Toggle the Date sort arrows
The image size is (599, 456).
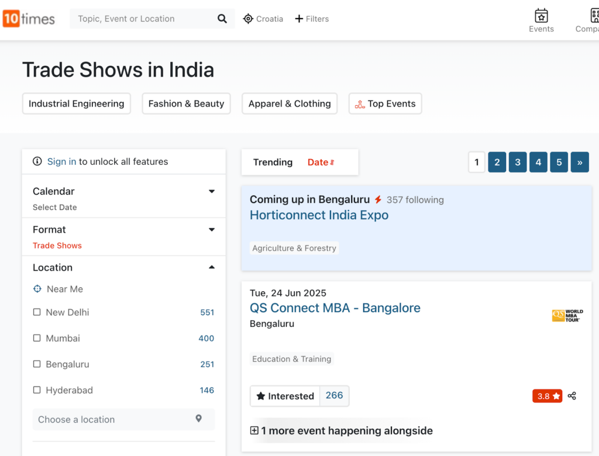click(x=332, y=163)
